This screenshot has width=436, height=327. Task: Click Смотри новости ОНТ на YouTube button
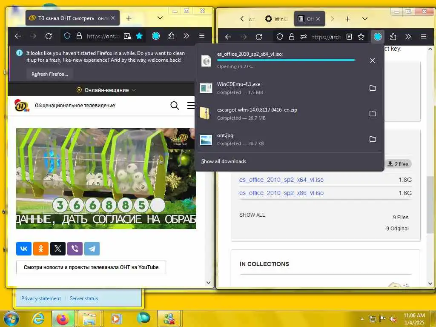click(x=91, y=267)
